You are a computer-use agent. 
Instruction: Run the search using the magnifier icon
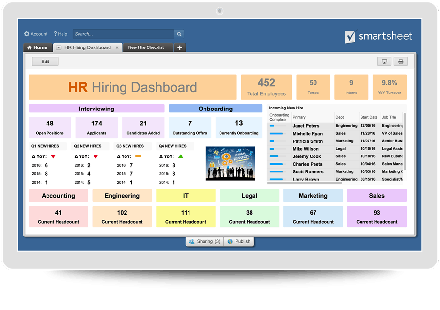pos(179,34)
